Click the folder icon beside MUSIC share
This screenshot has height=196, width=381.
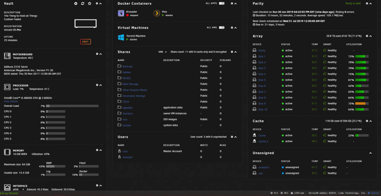click(x=119, y=78)
